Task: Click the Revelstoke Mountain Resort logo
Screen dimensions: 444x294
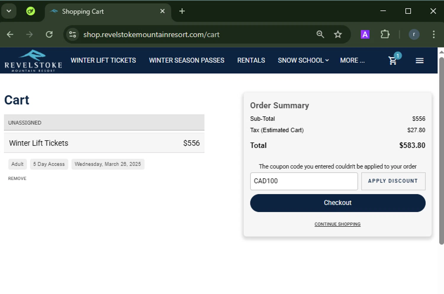Action: click(x=33, y=61)
